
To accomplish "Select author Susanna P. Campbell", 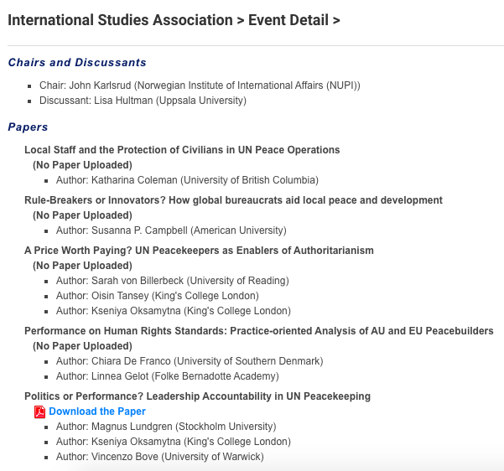I will [171, 230].
